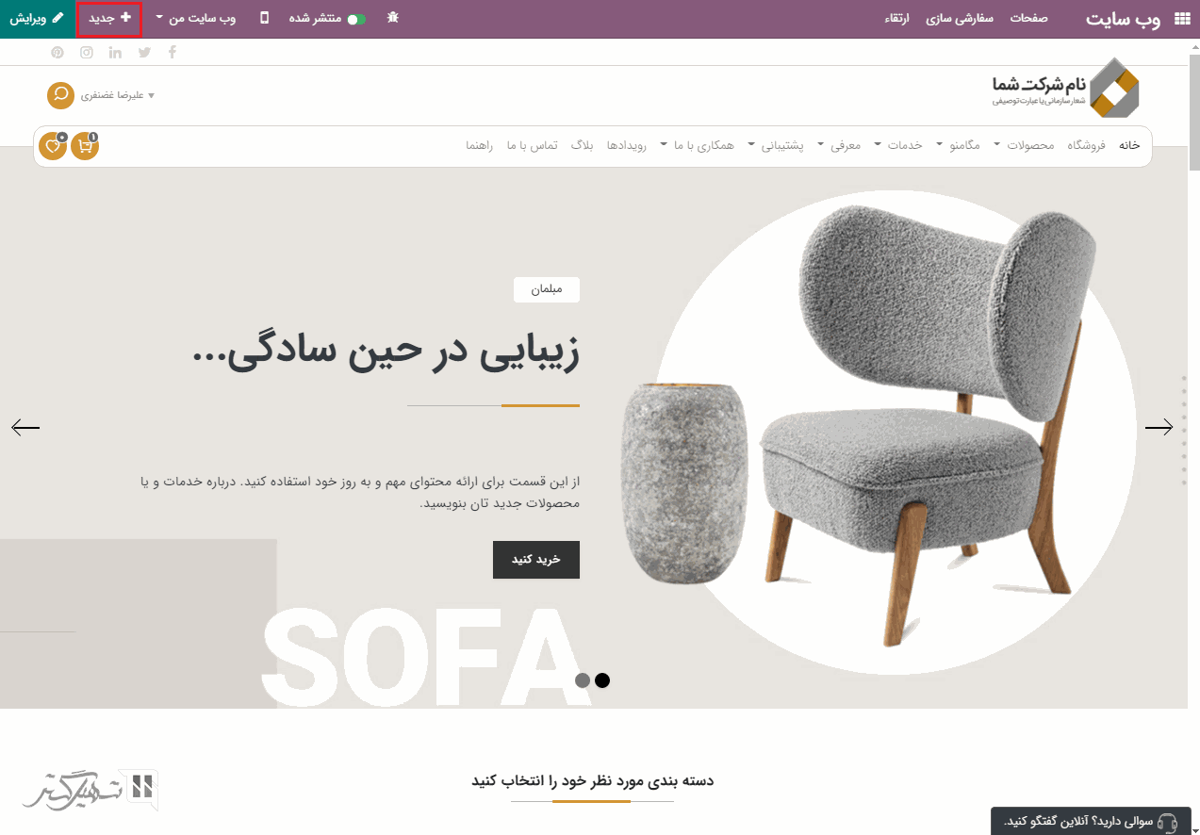Select the gray carousel dot indicator
This screenshot has height=835, width=1200.
pos(583,680)
